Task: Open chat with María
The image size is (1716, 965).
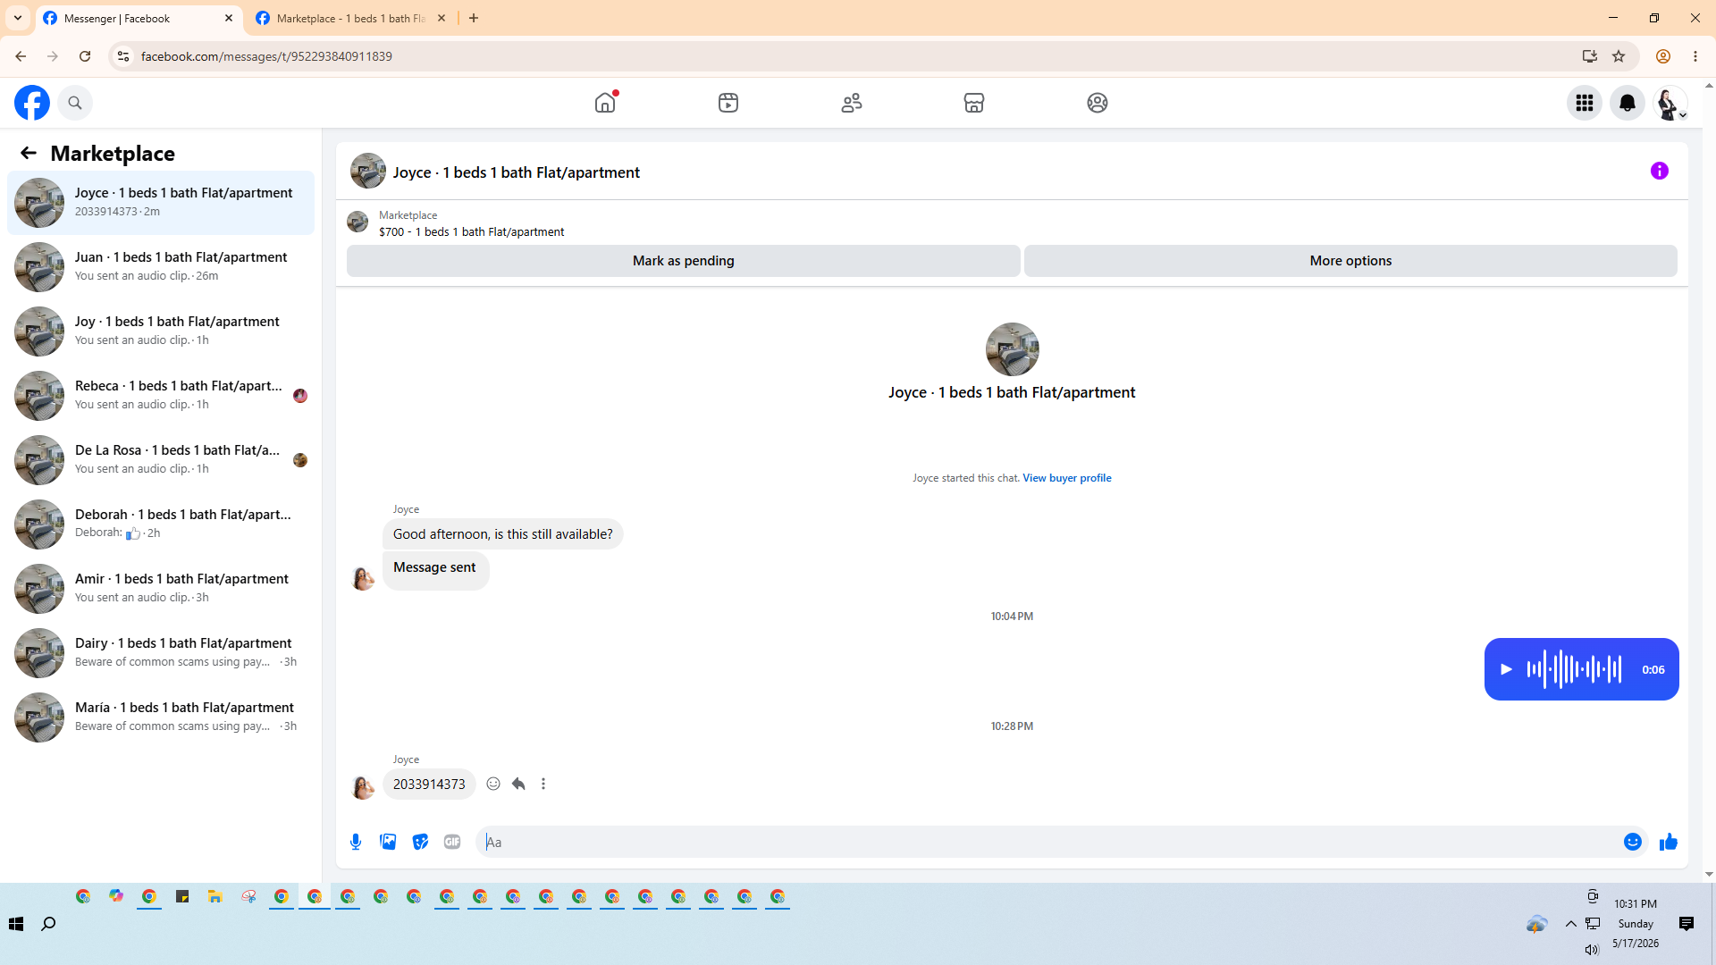Action: coord(161,717)
